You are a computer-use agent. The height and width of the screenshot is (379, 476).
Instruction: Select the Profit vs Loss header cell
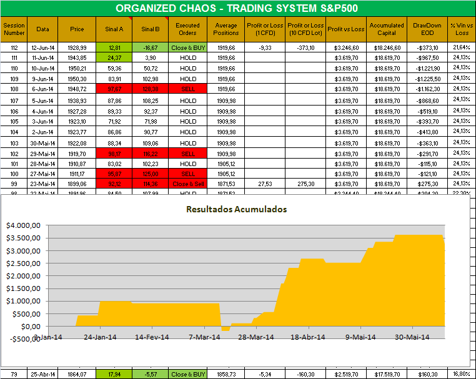pyautogui.click(x=346, y=29)
